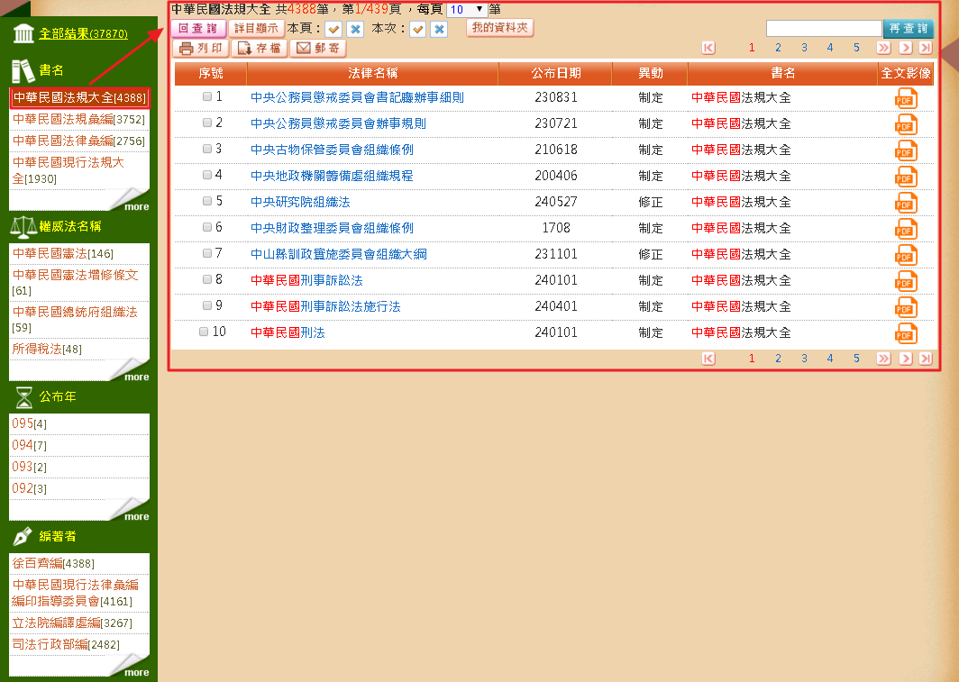This screenshot has height=682, width=959.
Task: Open PDF for first row result
Action: [x=906, y=98]
